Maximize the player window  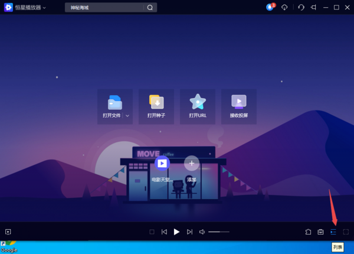[x=336, y=8]
